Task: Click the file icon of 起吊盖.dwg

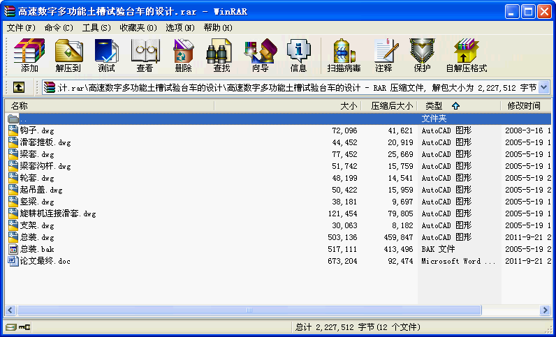Action: click(x=13, y=190)
